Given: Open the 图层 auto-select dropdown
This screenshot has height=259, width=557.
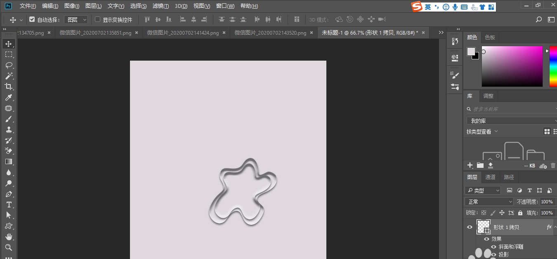Looking at the screenshot, I should tap(76, 19).
